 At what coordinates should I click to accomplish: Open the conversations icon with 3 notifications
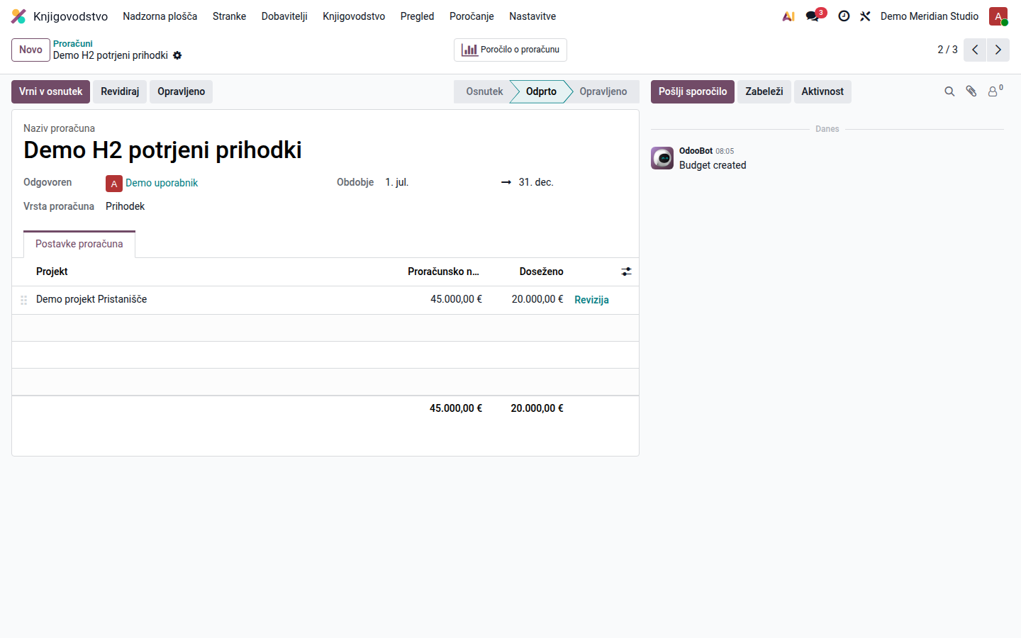(x=814, y=16)
